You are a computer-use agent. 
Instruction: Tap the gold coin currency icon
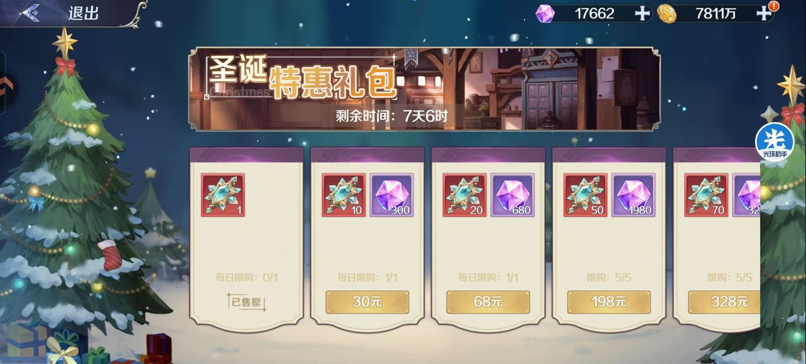point(667,13)
